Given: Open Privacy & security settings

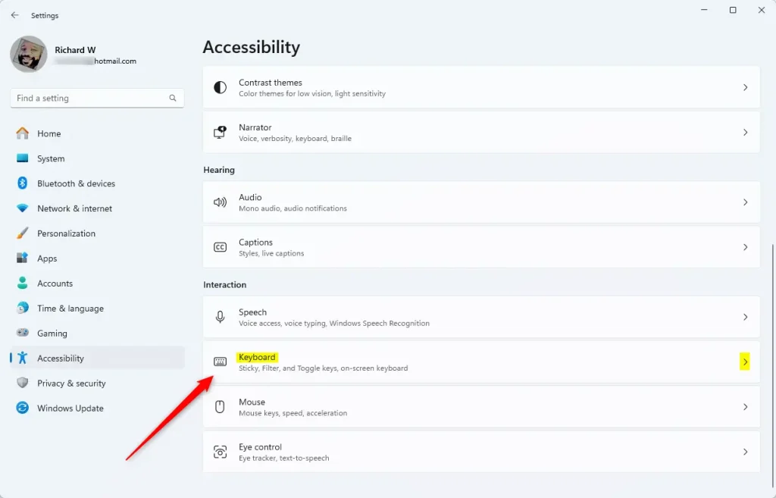Looking at the screenshot, I should coord(97,384).
